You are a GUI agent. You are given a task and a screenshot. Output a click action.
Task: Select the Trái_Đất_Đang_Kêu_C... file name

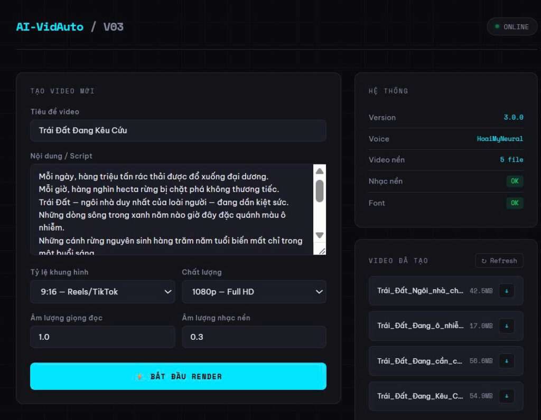click(420, 396)
